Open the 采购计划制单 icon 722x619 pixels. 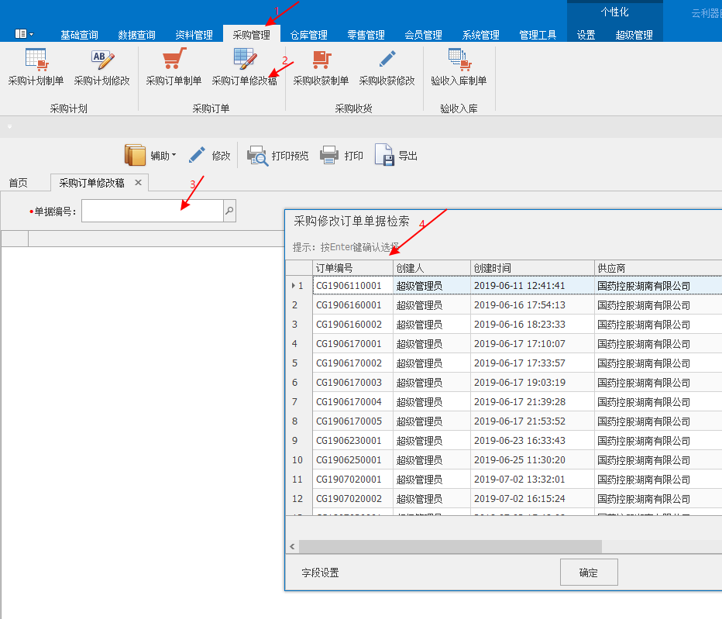coord(36,59)
